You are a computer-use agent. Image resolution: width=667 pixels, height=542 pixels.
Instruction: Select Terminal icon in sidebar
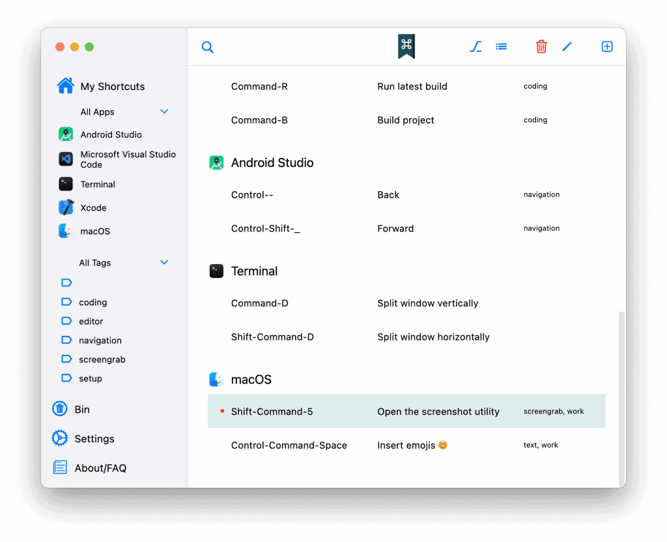point(66,184)
